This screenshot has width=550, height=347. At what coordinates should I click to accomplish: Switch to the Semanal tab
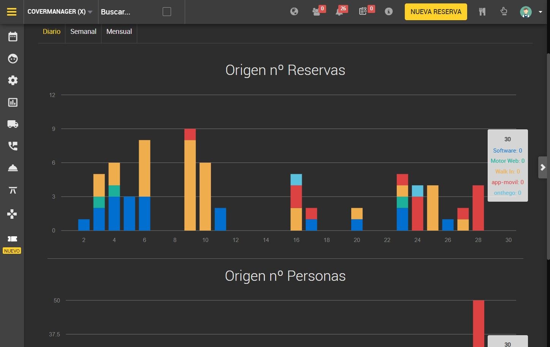pos(83,32)
